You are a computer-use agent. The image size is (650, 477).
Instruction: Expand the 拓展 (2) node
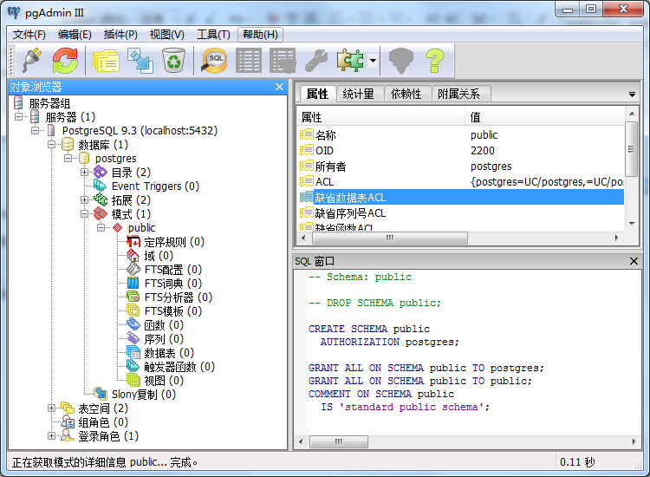click(85, 200)
